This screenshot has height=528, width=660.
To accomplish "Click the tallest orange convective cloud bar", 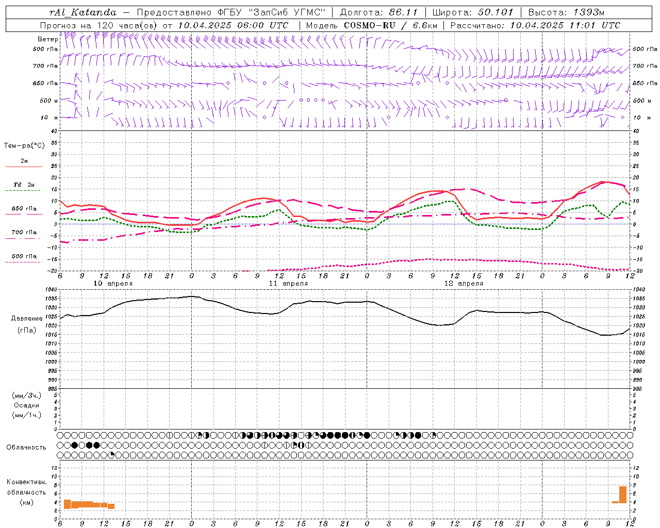I will [x=623, y=494].
